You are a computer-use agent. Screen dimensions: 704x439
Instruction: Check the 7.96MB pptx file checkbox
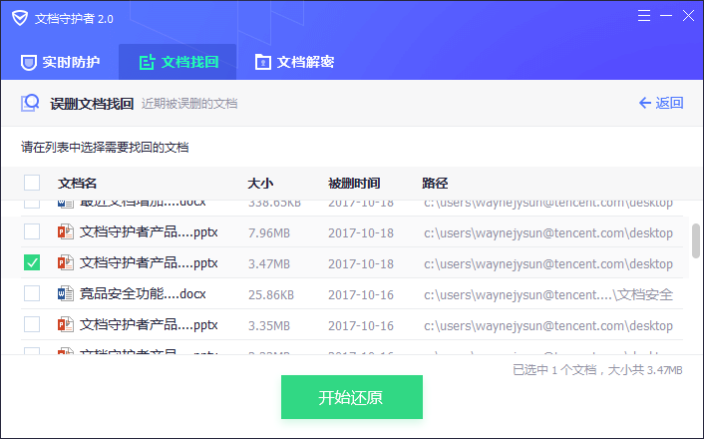tap(32, 231)
